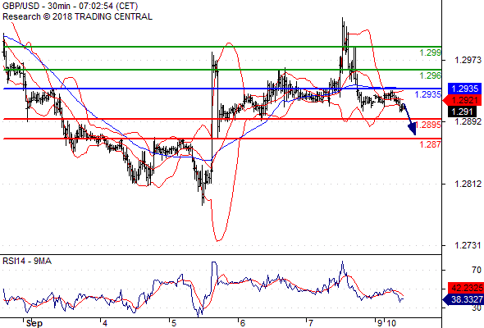
Task: Click the downward blue forecast arrow
Action: pos(409,120)
